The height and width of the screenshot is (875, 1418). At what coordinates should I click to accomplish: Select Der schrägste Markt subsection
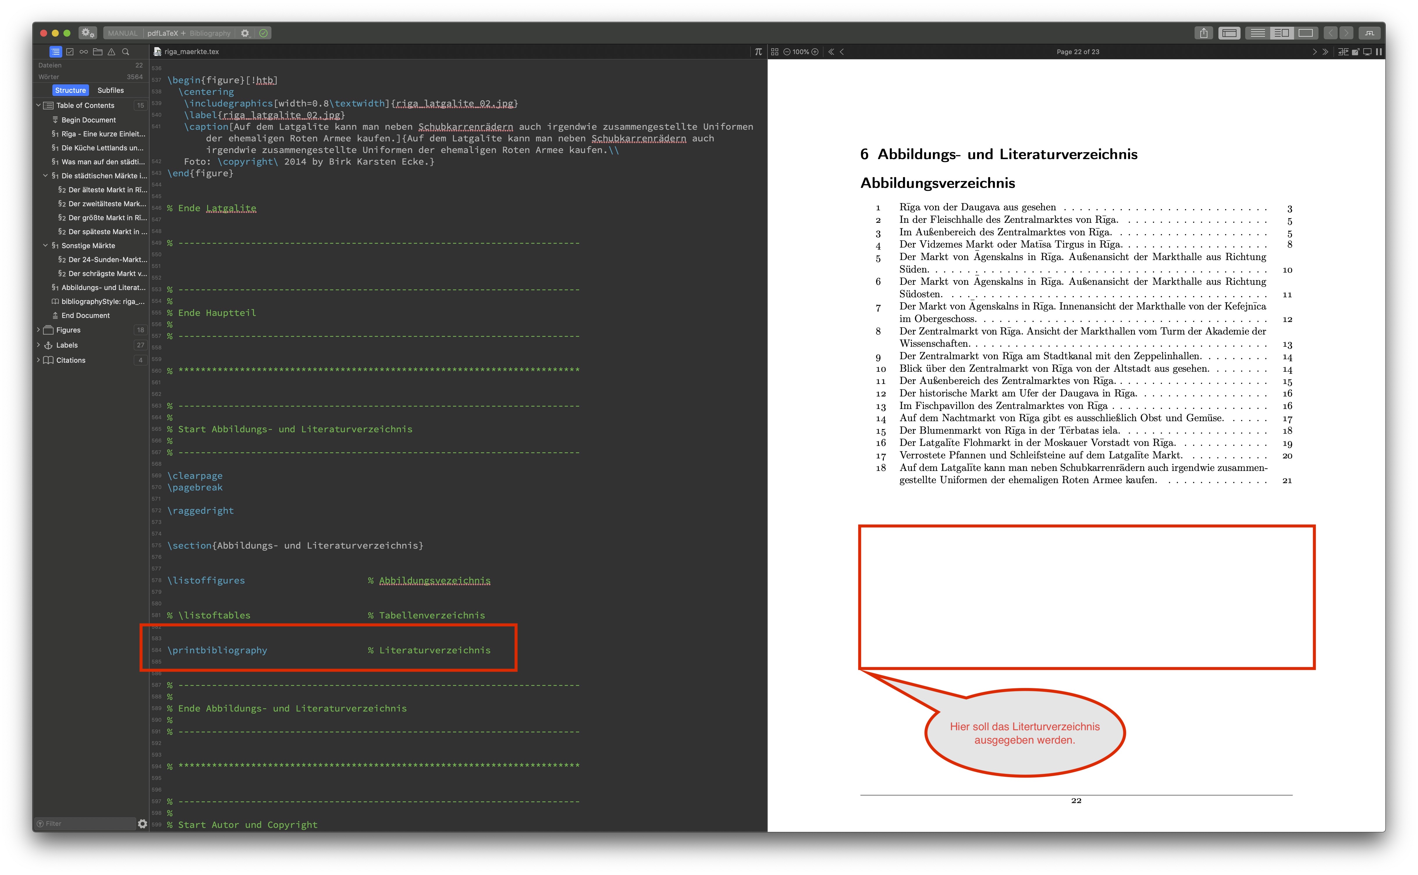pos(102,274)
